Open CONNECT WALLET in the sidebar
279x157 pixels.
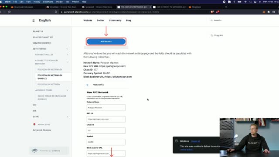(x=44, y=55)
